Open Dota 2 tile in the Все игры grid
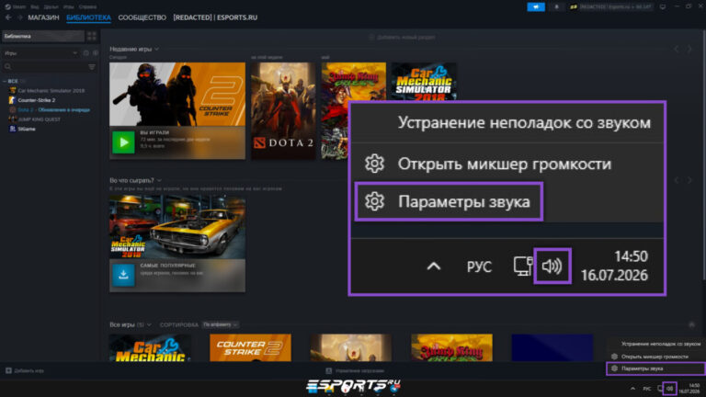The height and width of the screenshot is (397, 706). point(351,347)
